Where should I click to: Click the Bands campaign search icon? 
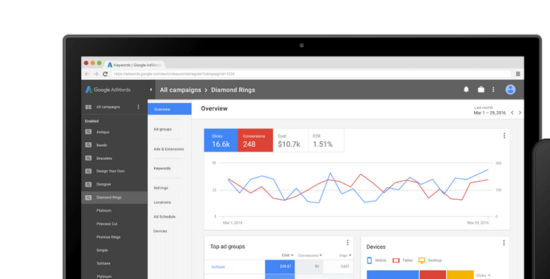tap(89, 145)
